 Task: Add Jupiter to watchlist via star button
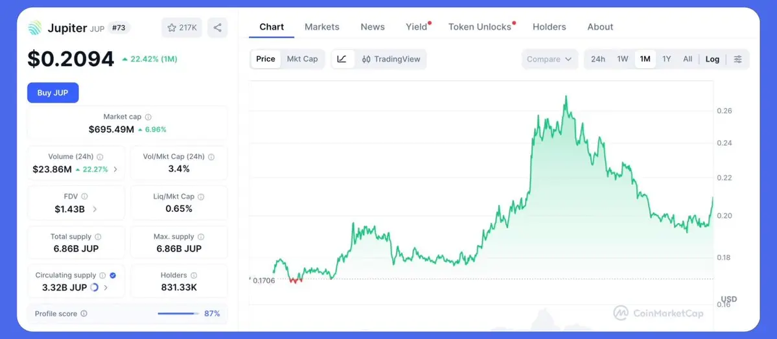(x=182, y=28)
